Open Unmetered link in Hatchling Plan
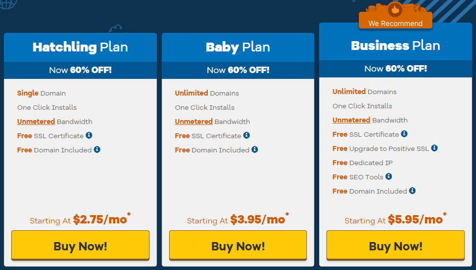476x270 pixels. (36, 122)
